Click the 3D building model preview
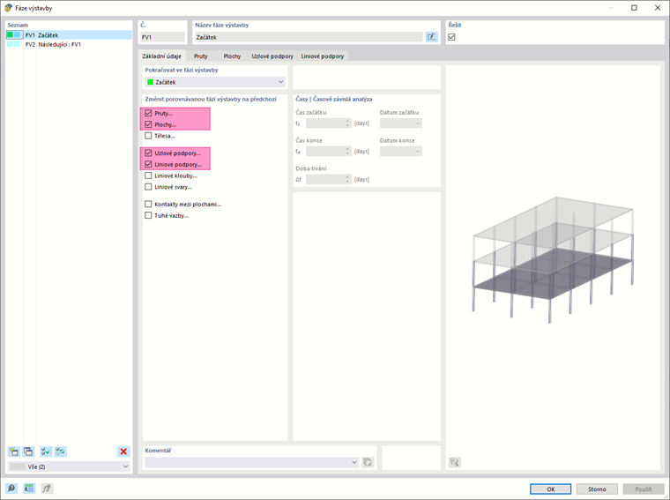 tap(554, 261)
